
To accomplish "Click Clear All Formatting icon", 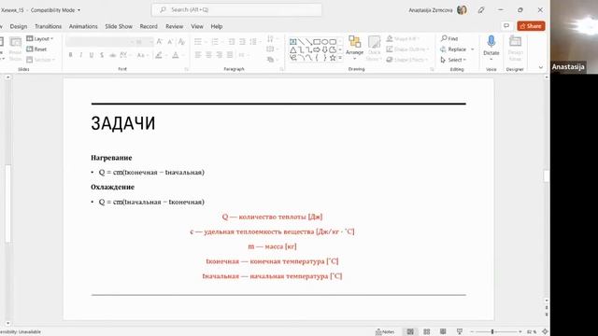I will pyautogui.click(x=182, y=41).
